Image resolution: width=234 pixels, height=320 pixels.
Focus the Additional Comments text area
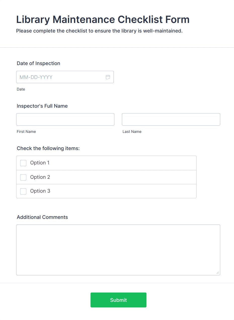point(118,250)
